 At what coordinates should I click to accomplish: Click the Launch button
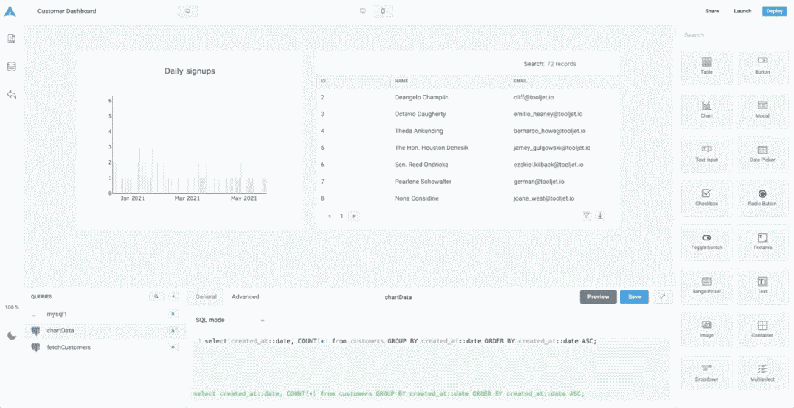click(743, 11)
